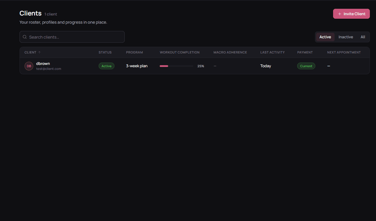Show All clients tab
The width and height of the screenshot is (376, 221).
tap(363, 37)
